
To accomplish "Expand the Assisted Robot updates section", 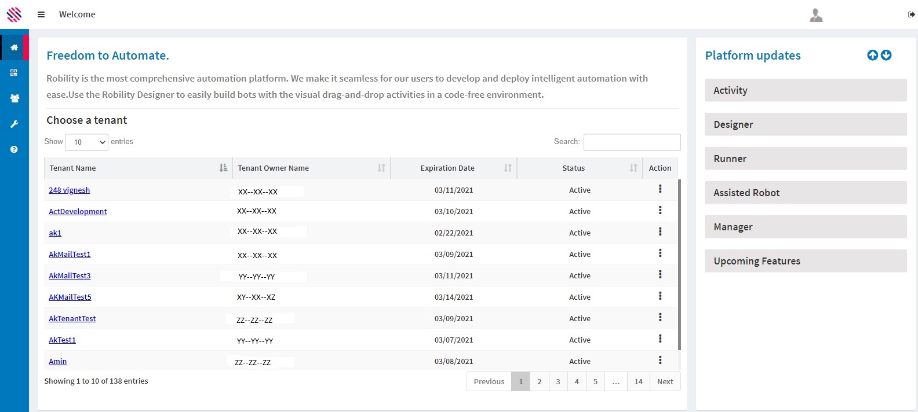I will click(x=805, y=193).
